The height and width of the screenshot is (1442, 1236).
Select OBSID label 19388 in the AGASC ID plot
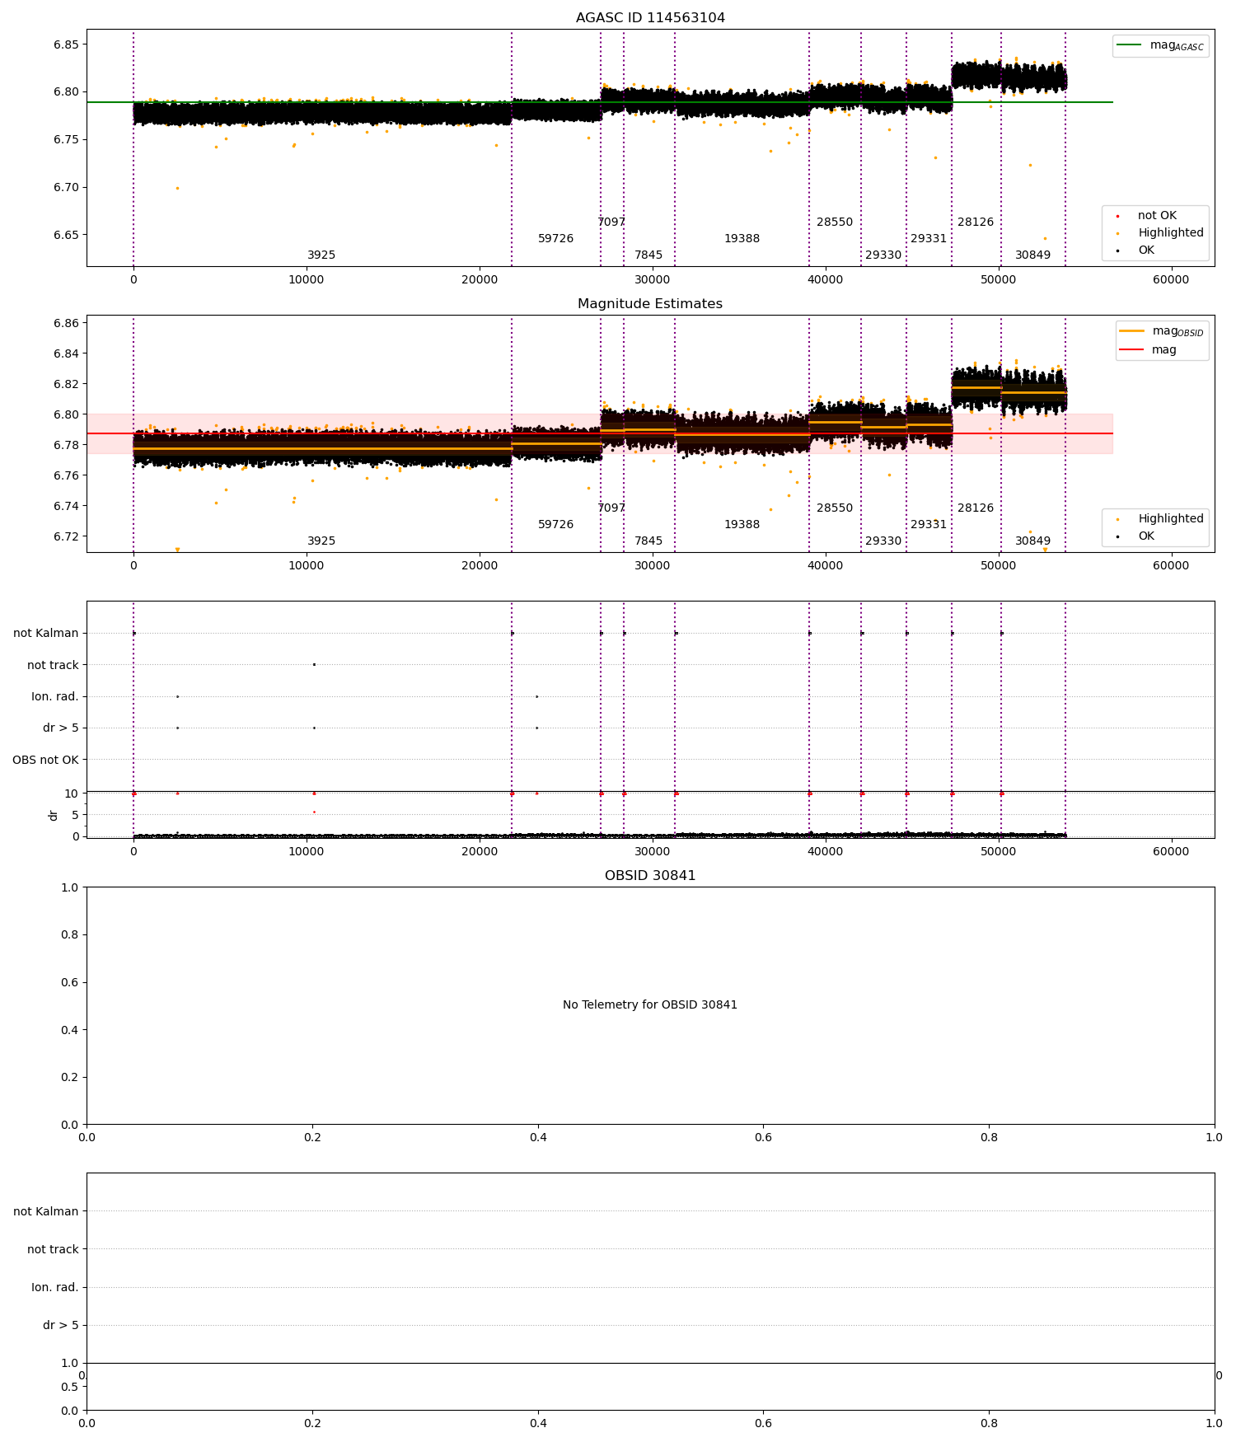[742, 239]
